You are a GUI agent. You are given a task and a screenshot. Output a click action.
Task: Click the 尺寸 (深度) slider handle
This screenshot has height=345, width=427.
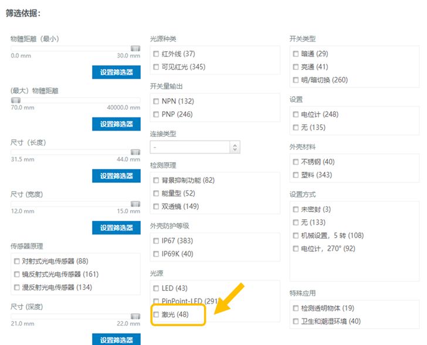click(135, 316)
